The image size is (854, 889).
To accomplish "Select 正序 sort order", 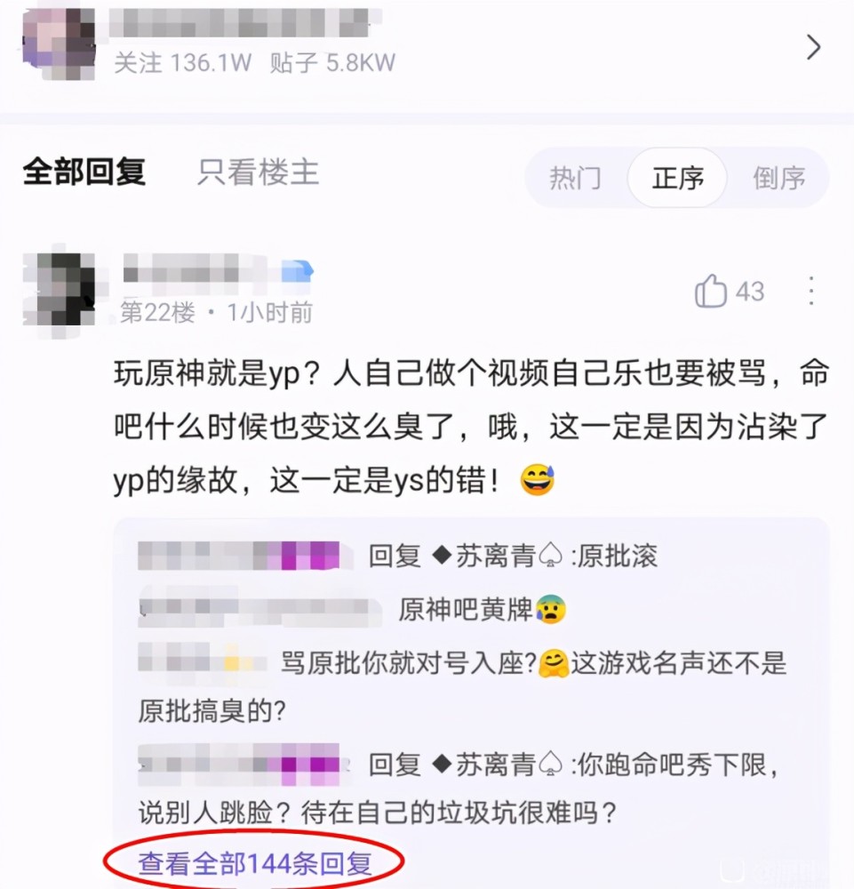I will [677, 178].
